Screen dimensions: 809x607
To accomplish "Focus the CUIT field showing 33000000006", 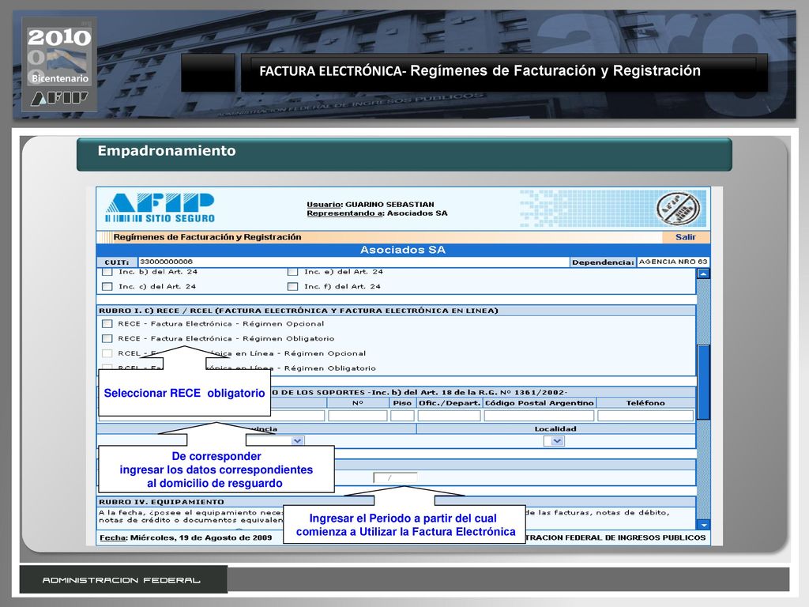I will [x=353, y=262].
